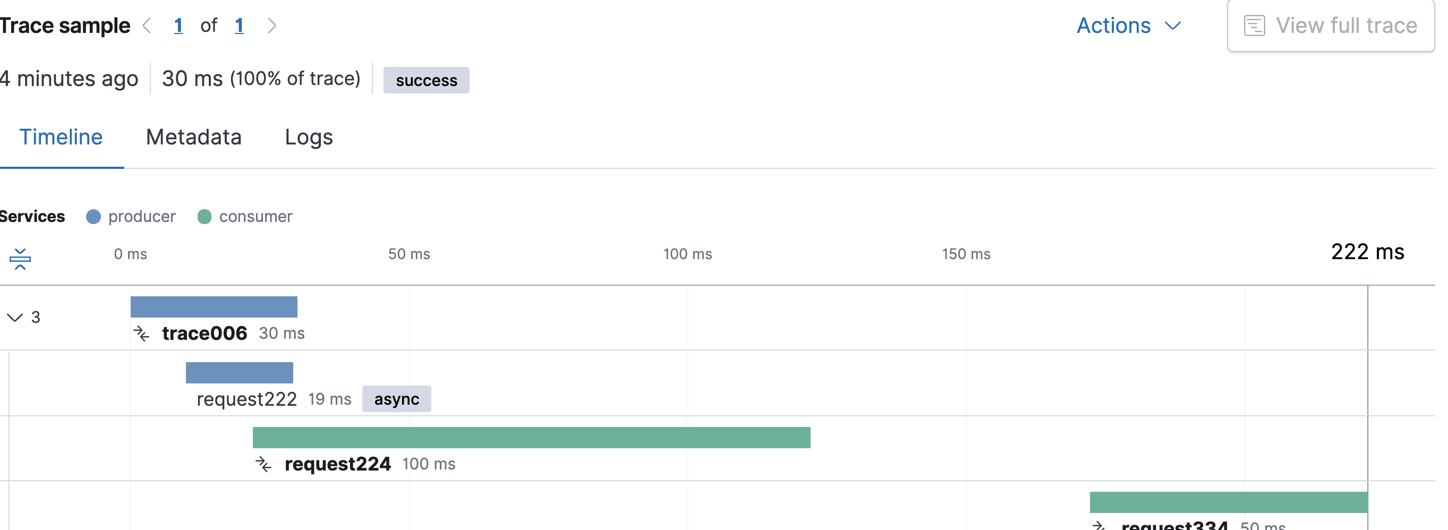Select the Timeline tab

point(61,136)
